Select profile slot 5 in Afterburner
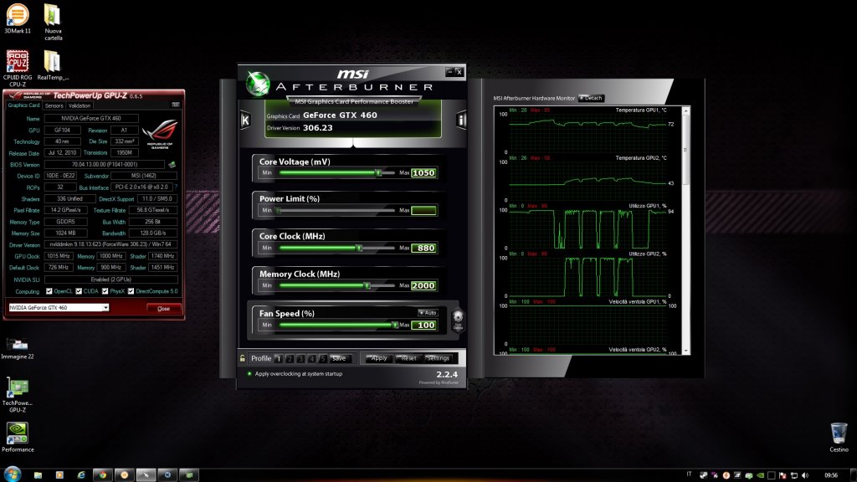 [323, 358]
